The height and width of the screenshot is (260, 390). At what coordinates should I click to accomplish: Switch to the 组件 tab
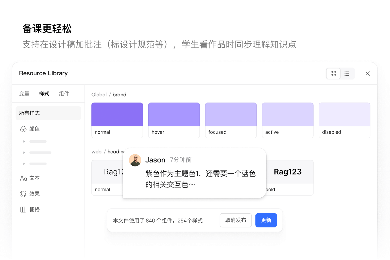pyautogui.click(x=64, y=93)
